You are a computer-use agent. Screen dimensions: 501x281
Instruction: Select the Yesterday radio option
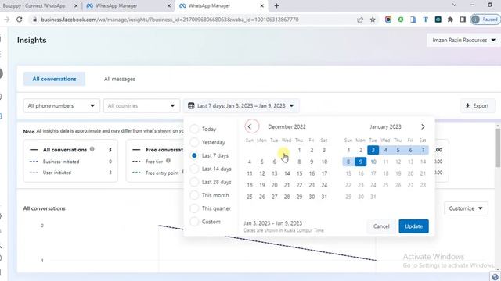click(194, 142)
